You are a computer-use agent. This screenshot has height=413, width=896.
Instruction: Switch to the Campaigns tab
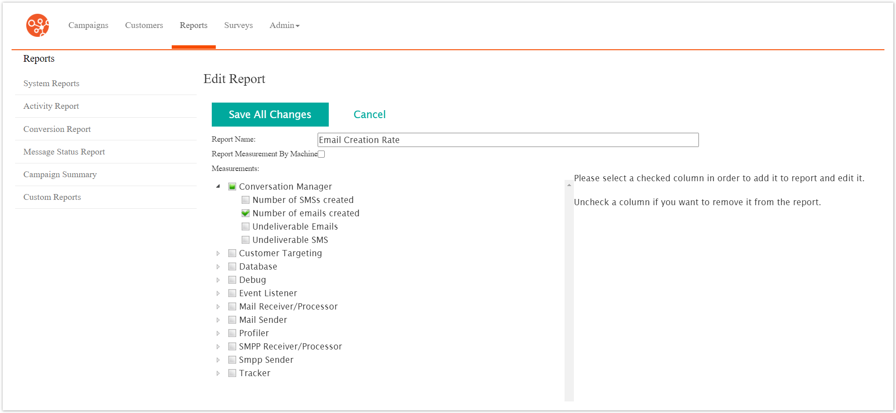click(88, 25)
